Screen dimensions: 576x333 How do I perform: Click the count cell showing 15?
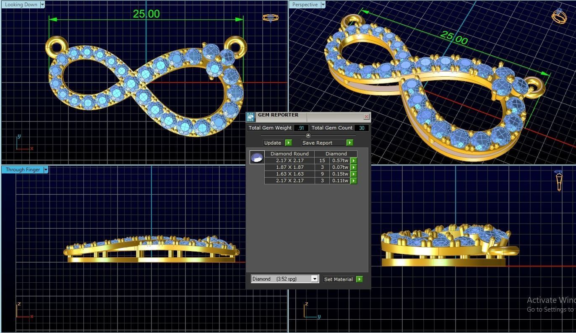tap(322, 160)
